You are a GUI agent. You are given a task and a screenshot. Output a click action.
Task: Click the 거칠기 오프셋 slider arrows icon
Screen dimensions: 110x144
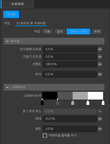(x=100, y=57)
